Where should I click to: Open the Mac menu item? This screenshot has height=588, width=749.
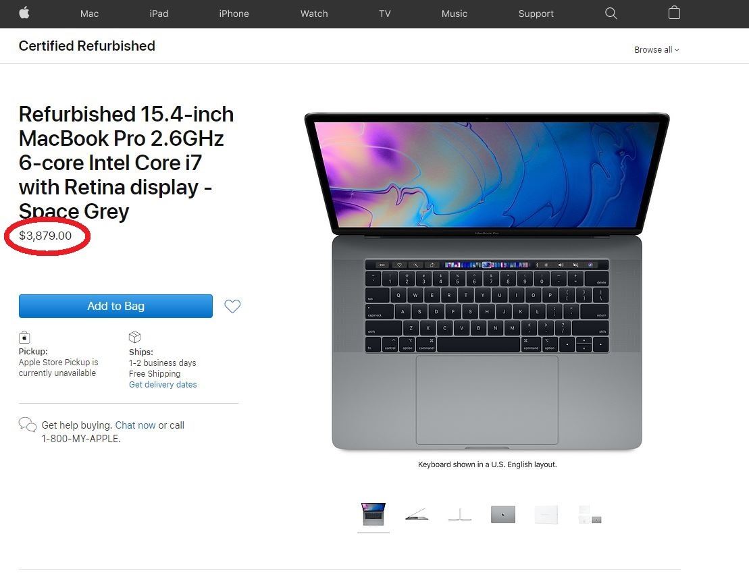(89, 14)
